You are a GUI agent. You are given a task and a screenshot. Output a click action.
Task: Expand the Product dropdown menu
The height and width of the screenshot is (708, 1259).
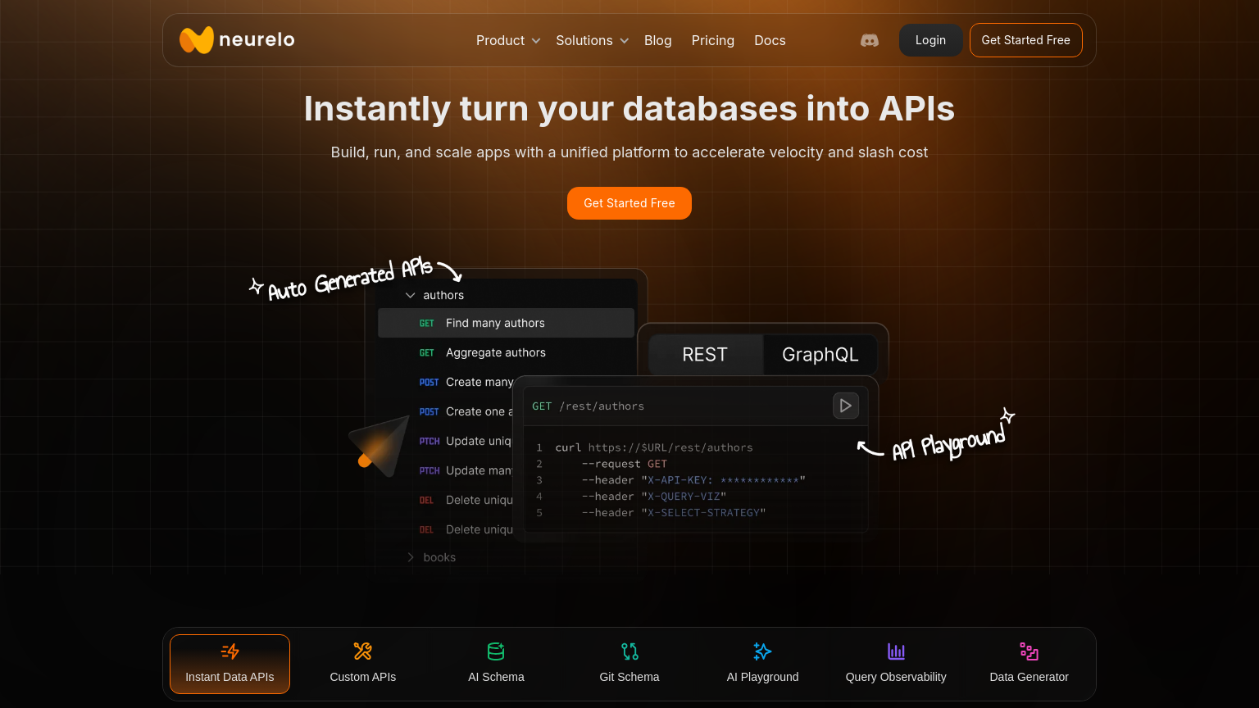[x=508, y=40]
